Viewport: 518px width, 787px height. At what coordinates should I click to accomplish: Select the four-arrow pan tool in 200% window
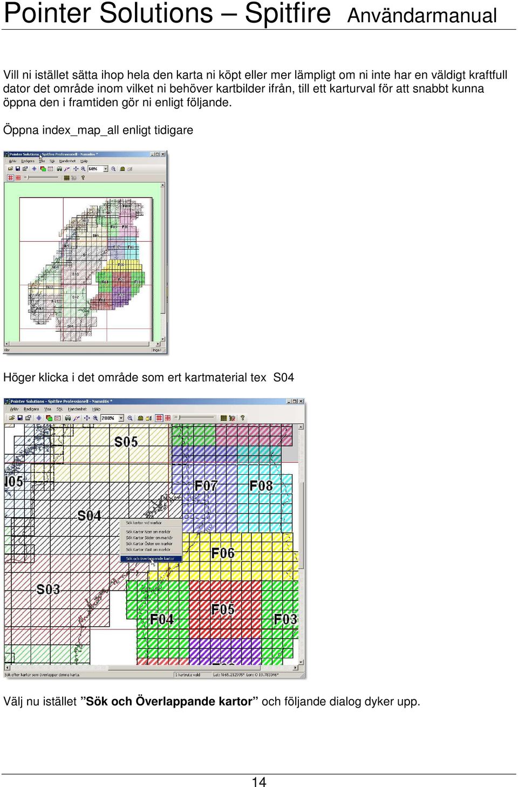click(x=86, y=418)
